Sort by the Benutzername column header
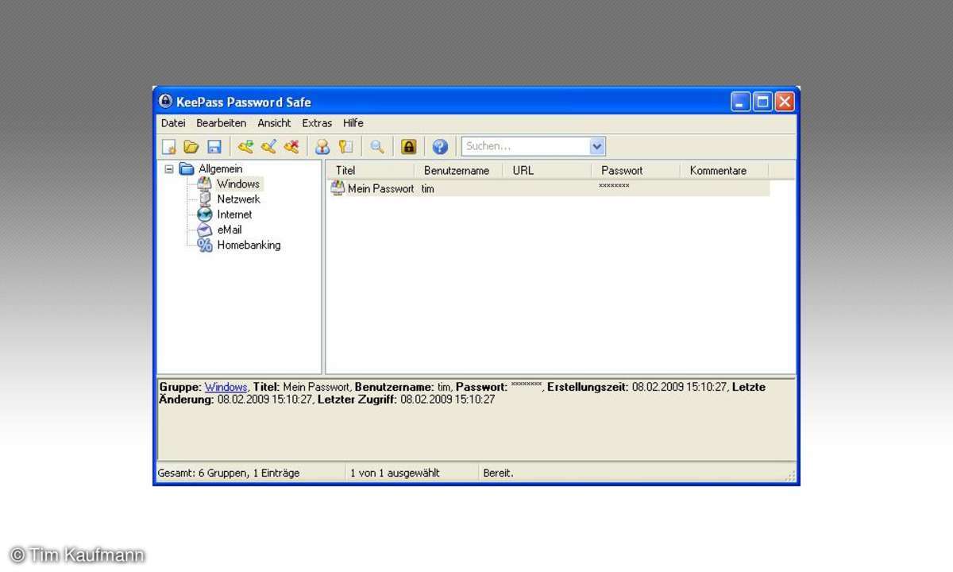The image size is (953, 572). tap(458, 170)
